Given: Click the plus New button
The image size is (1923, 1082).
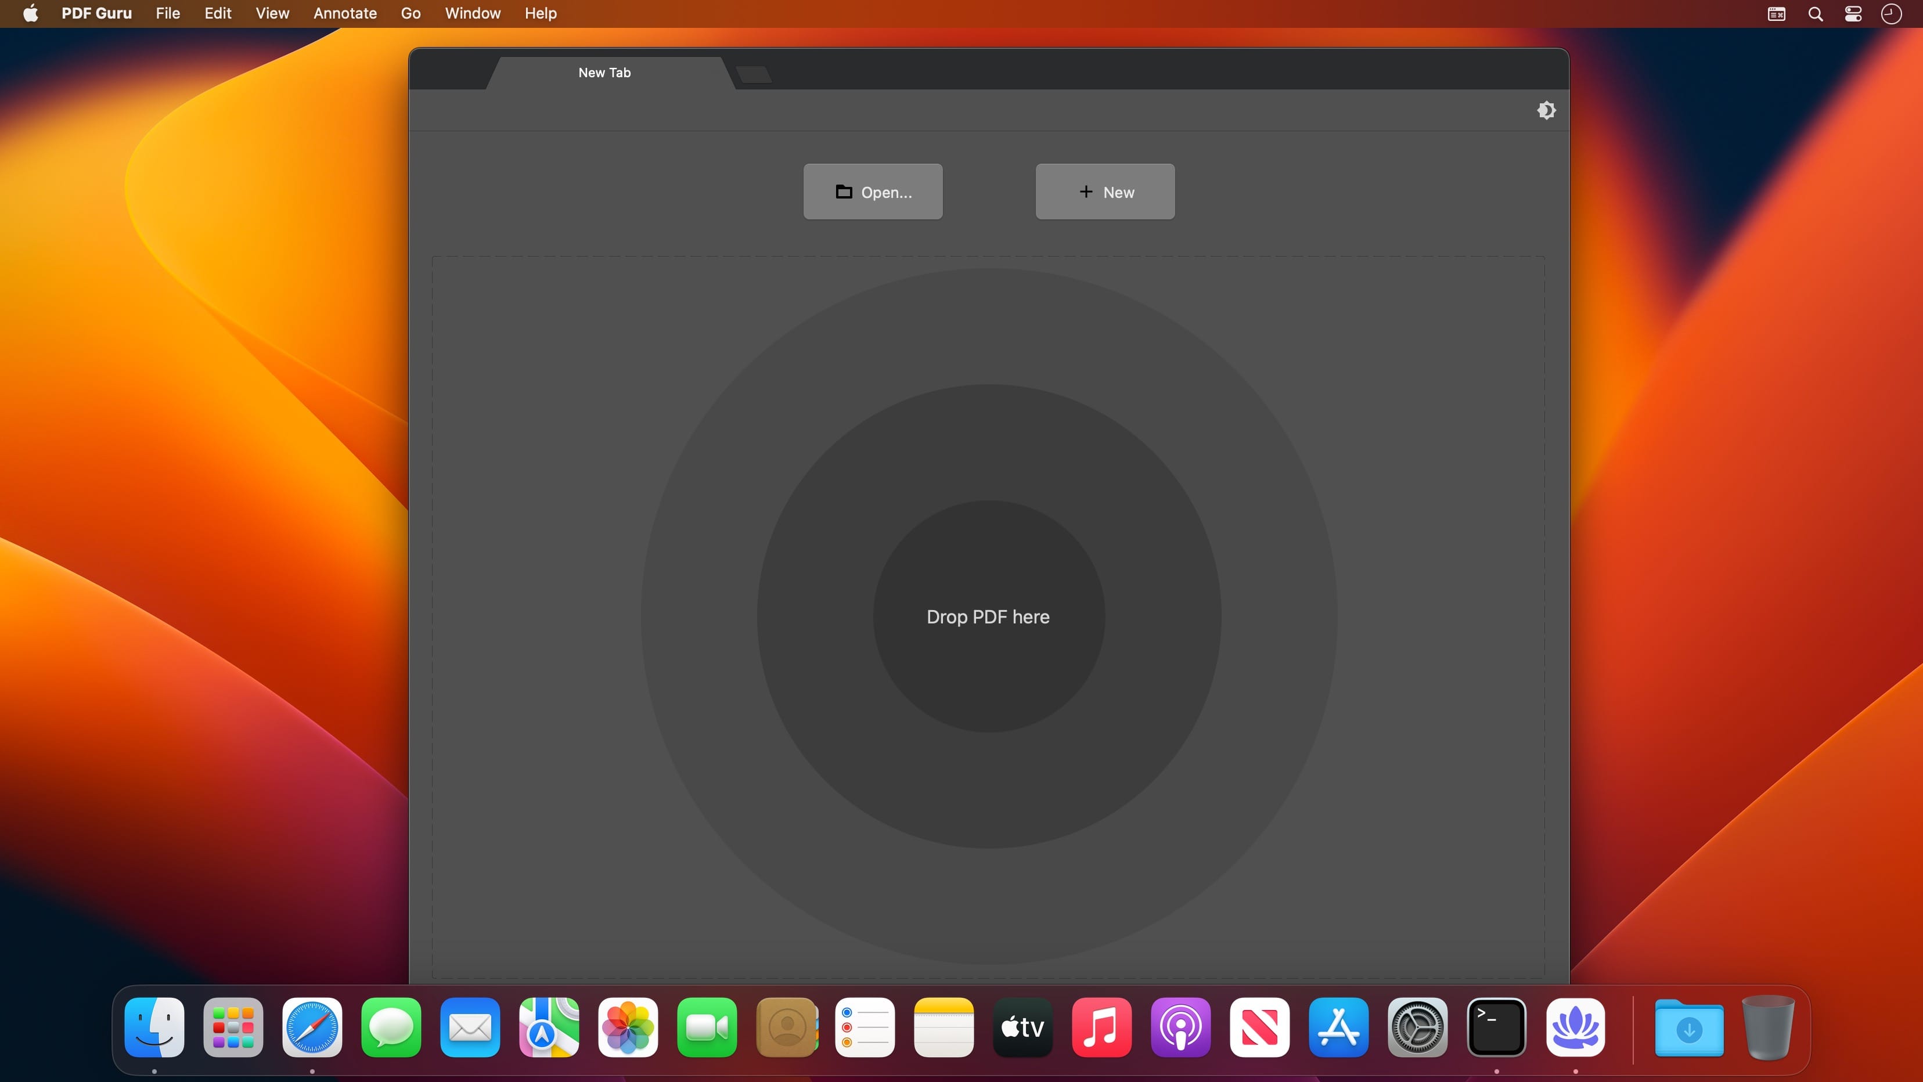Looking at the screenshot, I should tap(1105, 192).
